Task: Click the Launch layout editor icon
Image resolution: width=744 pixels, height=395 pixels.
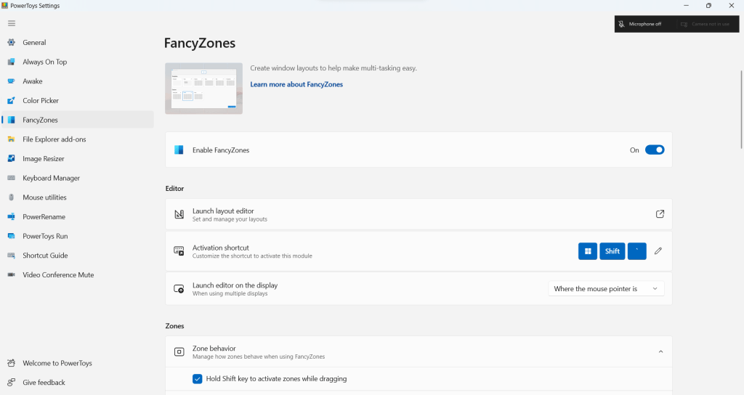Action: (179, 214)
